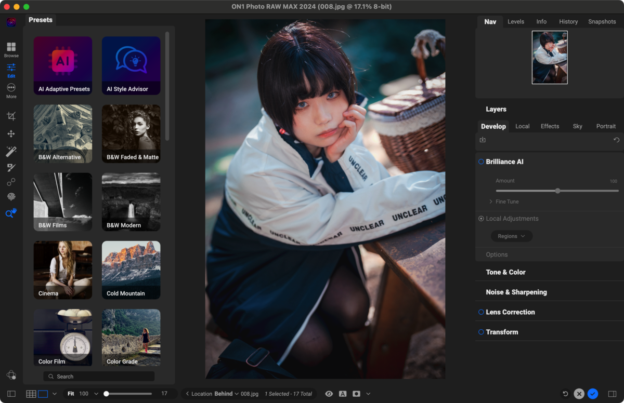Open the color wheel icon at bottom left
Viewport: 624px width, 403px height.
(x=11, y=375)
